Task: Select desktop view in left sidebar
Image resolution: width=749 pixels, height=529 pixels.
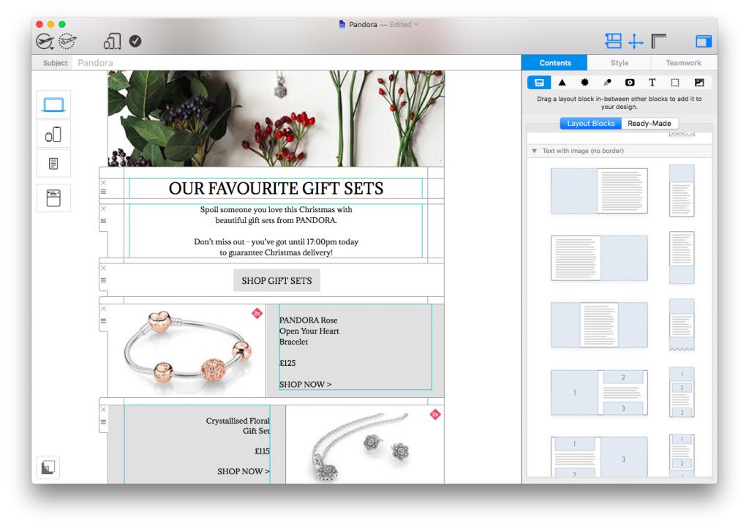Action: pyautogui.click(x=53, y=104)
